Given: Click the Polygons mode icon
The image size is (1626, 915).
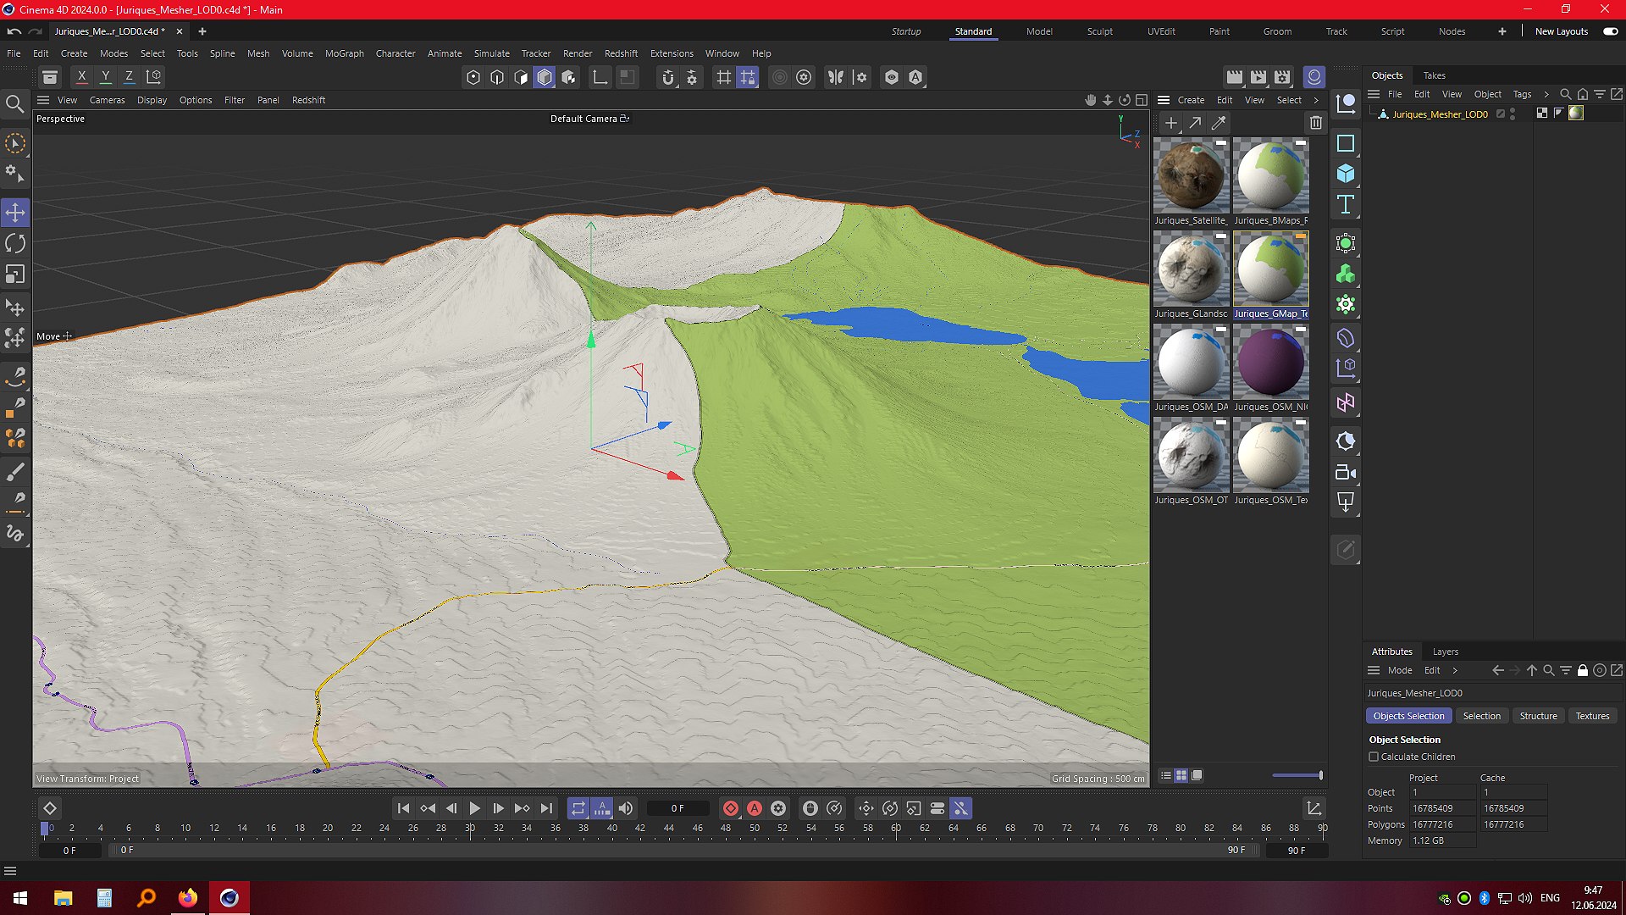Looking at the screenshot, I should 545,77.
